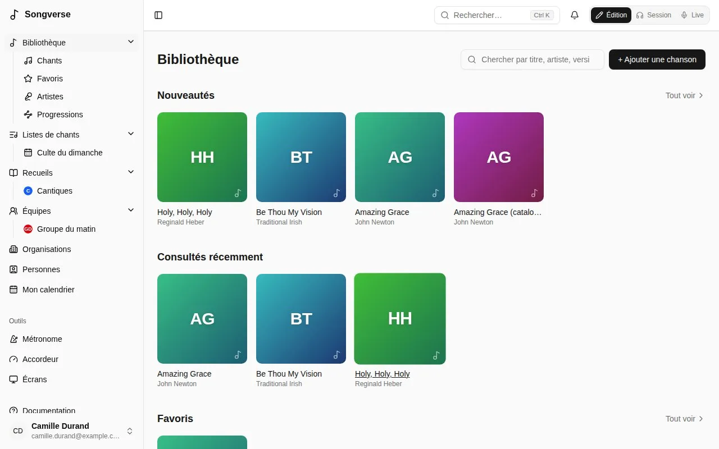Focus the Chercher par titre field
This screenshot has width=719, height=449.
[x=533, y=59]
